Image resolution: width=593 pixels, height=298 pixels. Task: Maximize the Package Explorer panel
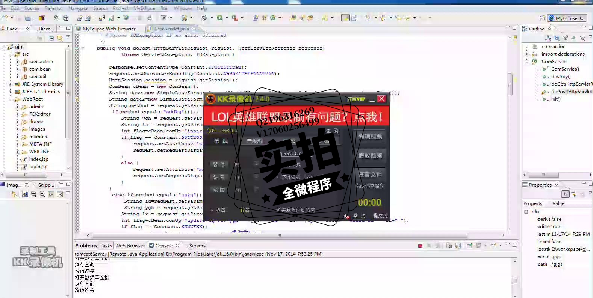coord(68,28)
